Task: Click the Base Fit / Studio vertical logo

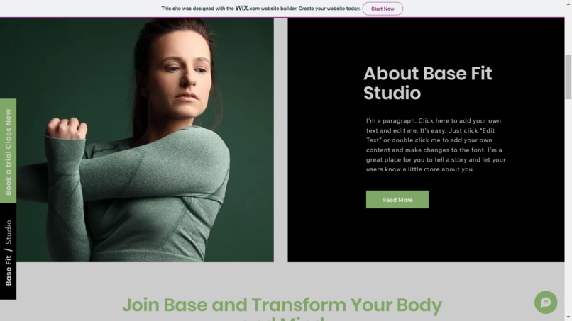Action: click(8, 252)
